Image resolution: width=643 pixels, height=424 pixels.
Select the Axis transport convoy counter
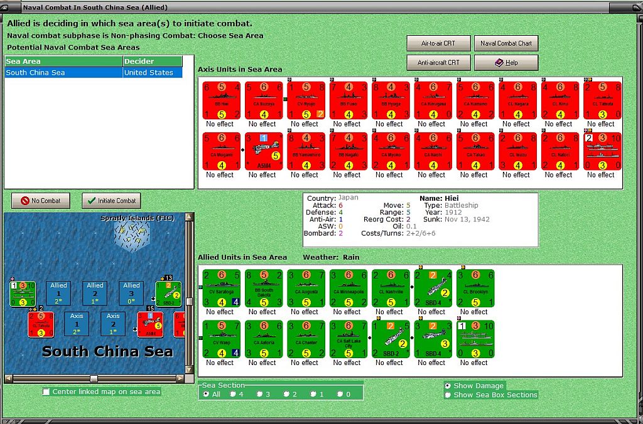pyautogui.click(x=602, y=151)
